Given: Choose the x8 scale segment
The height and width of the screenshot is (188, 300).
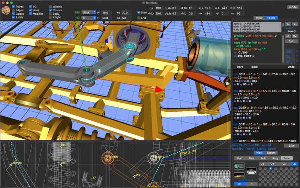Looking at the screenshot, I should tap(294, 164).
